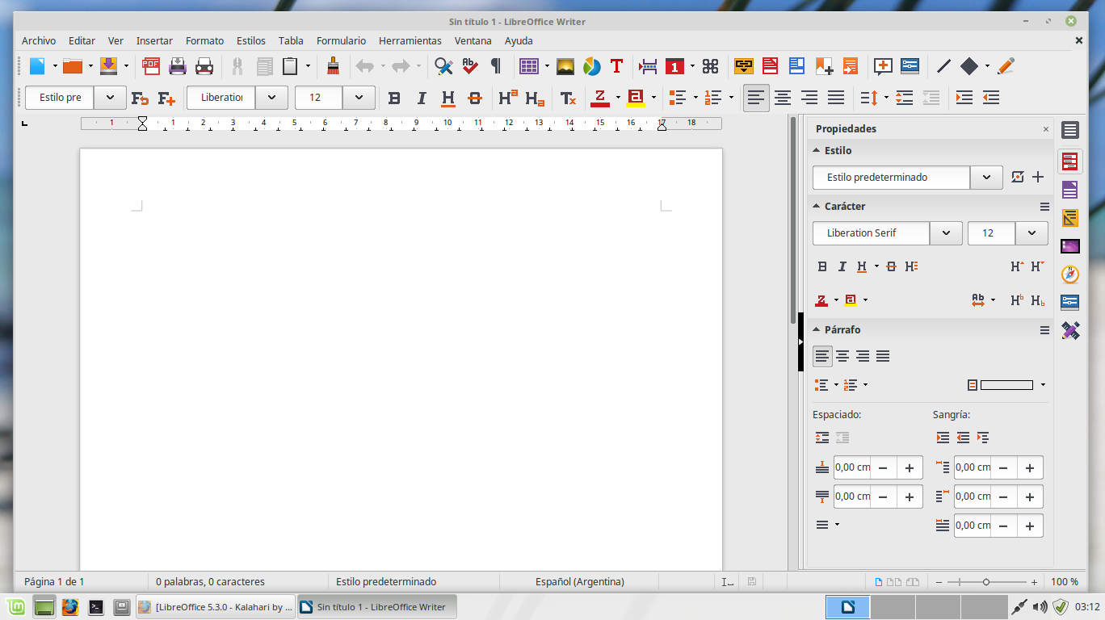Image resolution: width=1105 pixels, height=620 pixels.
Task: Enable centered paragraph alignment
Action: click(x=782, y=98)
